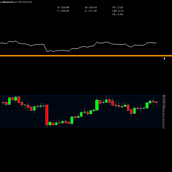
Task: Click the orange horizontal divider line
Action: (x=86, y=56)
